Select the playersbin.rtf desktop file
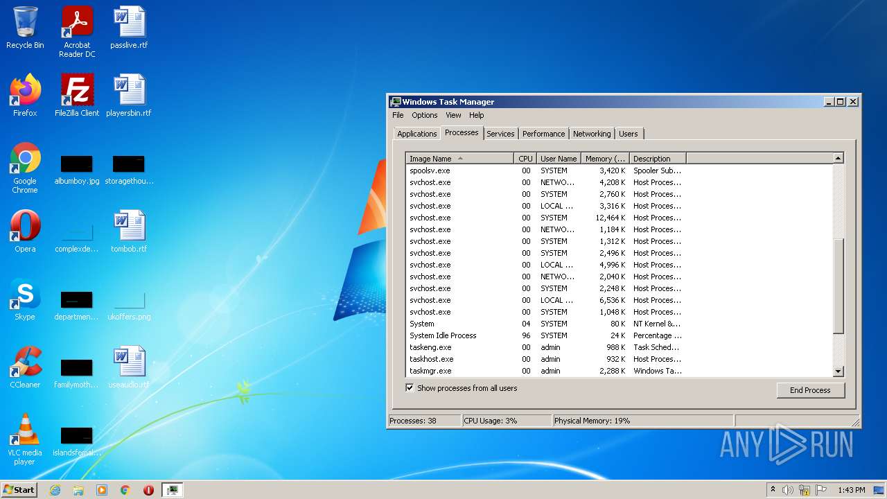Image resolution: width=887 pixels, height=499 pixels. pyautogui.click(x=129, y=96)
